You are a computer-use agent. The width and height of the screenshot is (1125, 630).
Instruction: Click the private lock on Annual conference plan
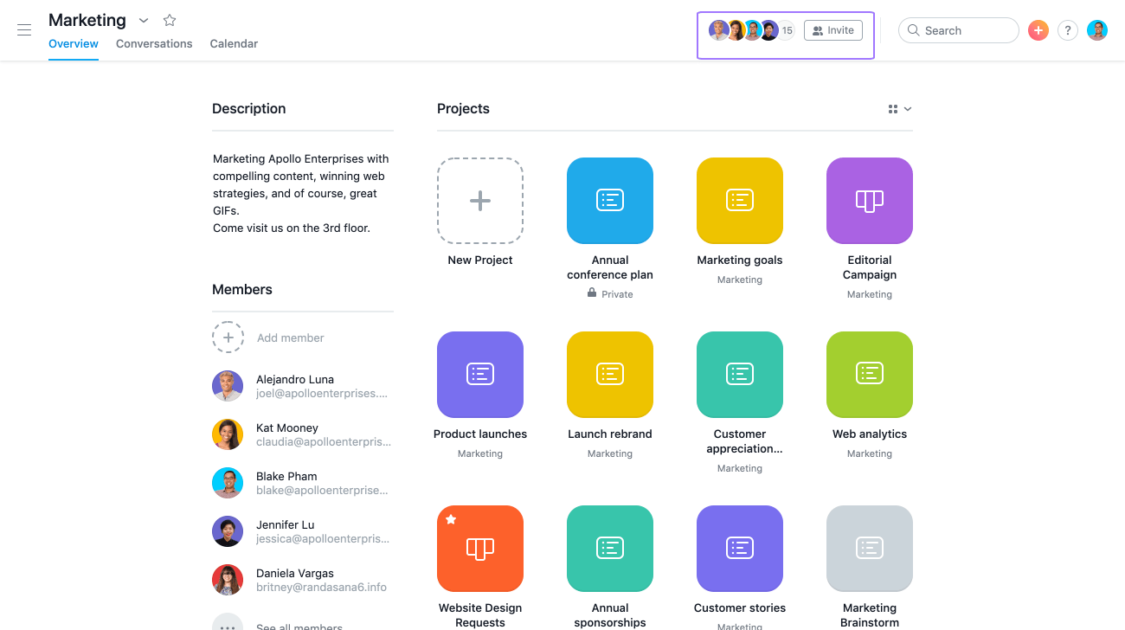click(593, 293)
